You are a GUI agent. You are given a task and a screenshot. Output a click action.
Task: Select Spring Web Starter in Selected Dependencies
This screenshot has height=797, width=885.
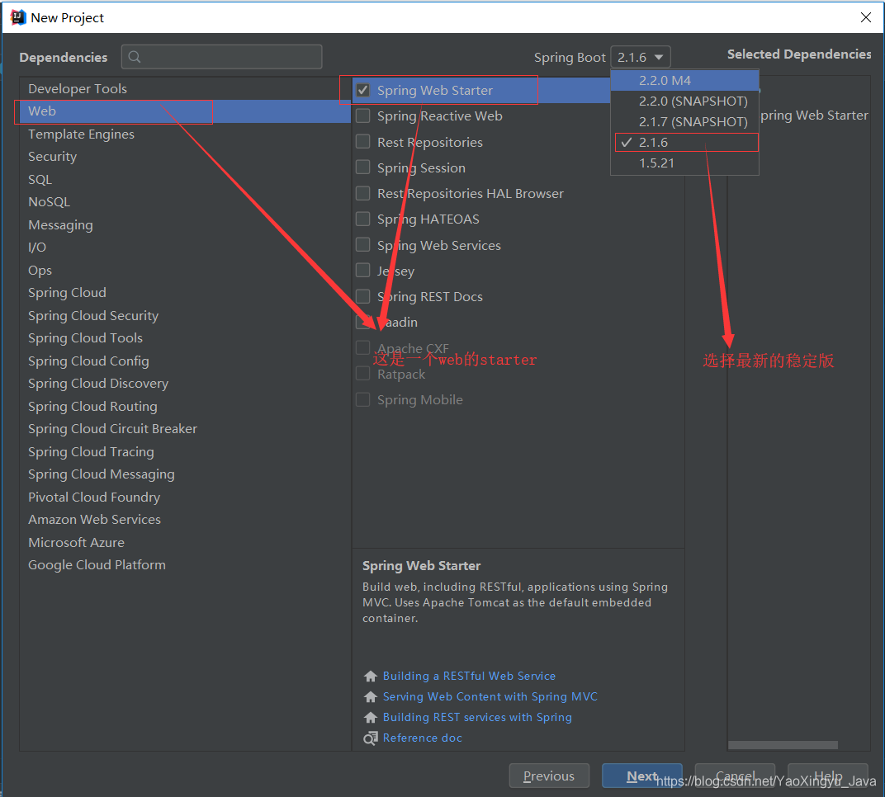point(814,115)
